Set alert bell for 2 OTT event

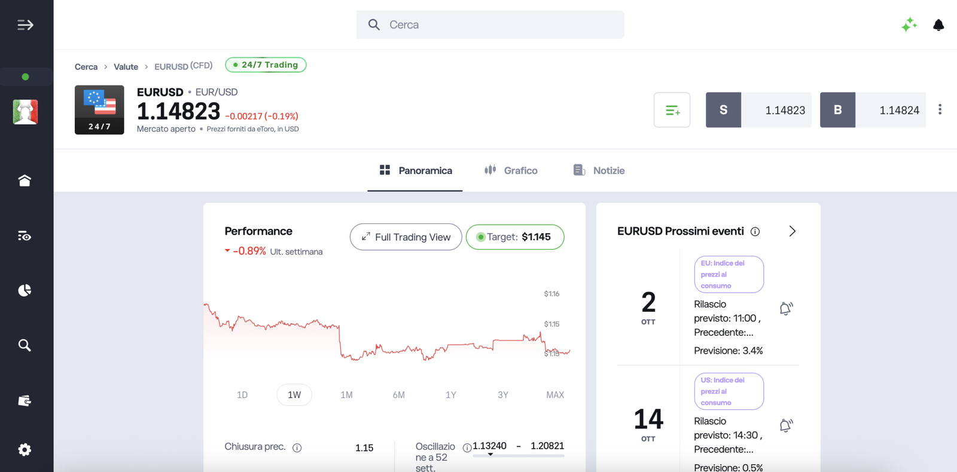786,308
